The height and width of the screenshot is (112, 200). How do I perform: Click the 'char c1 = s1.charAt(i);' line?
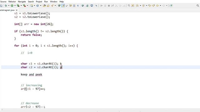pyautogui.click(x=39, y=63)
